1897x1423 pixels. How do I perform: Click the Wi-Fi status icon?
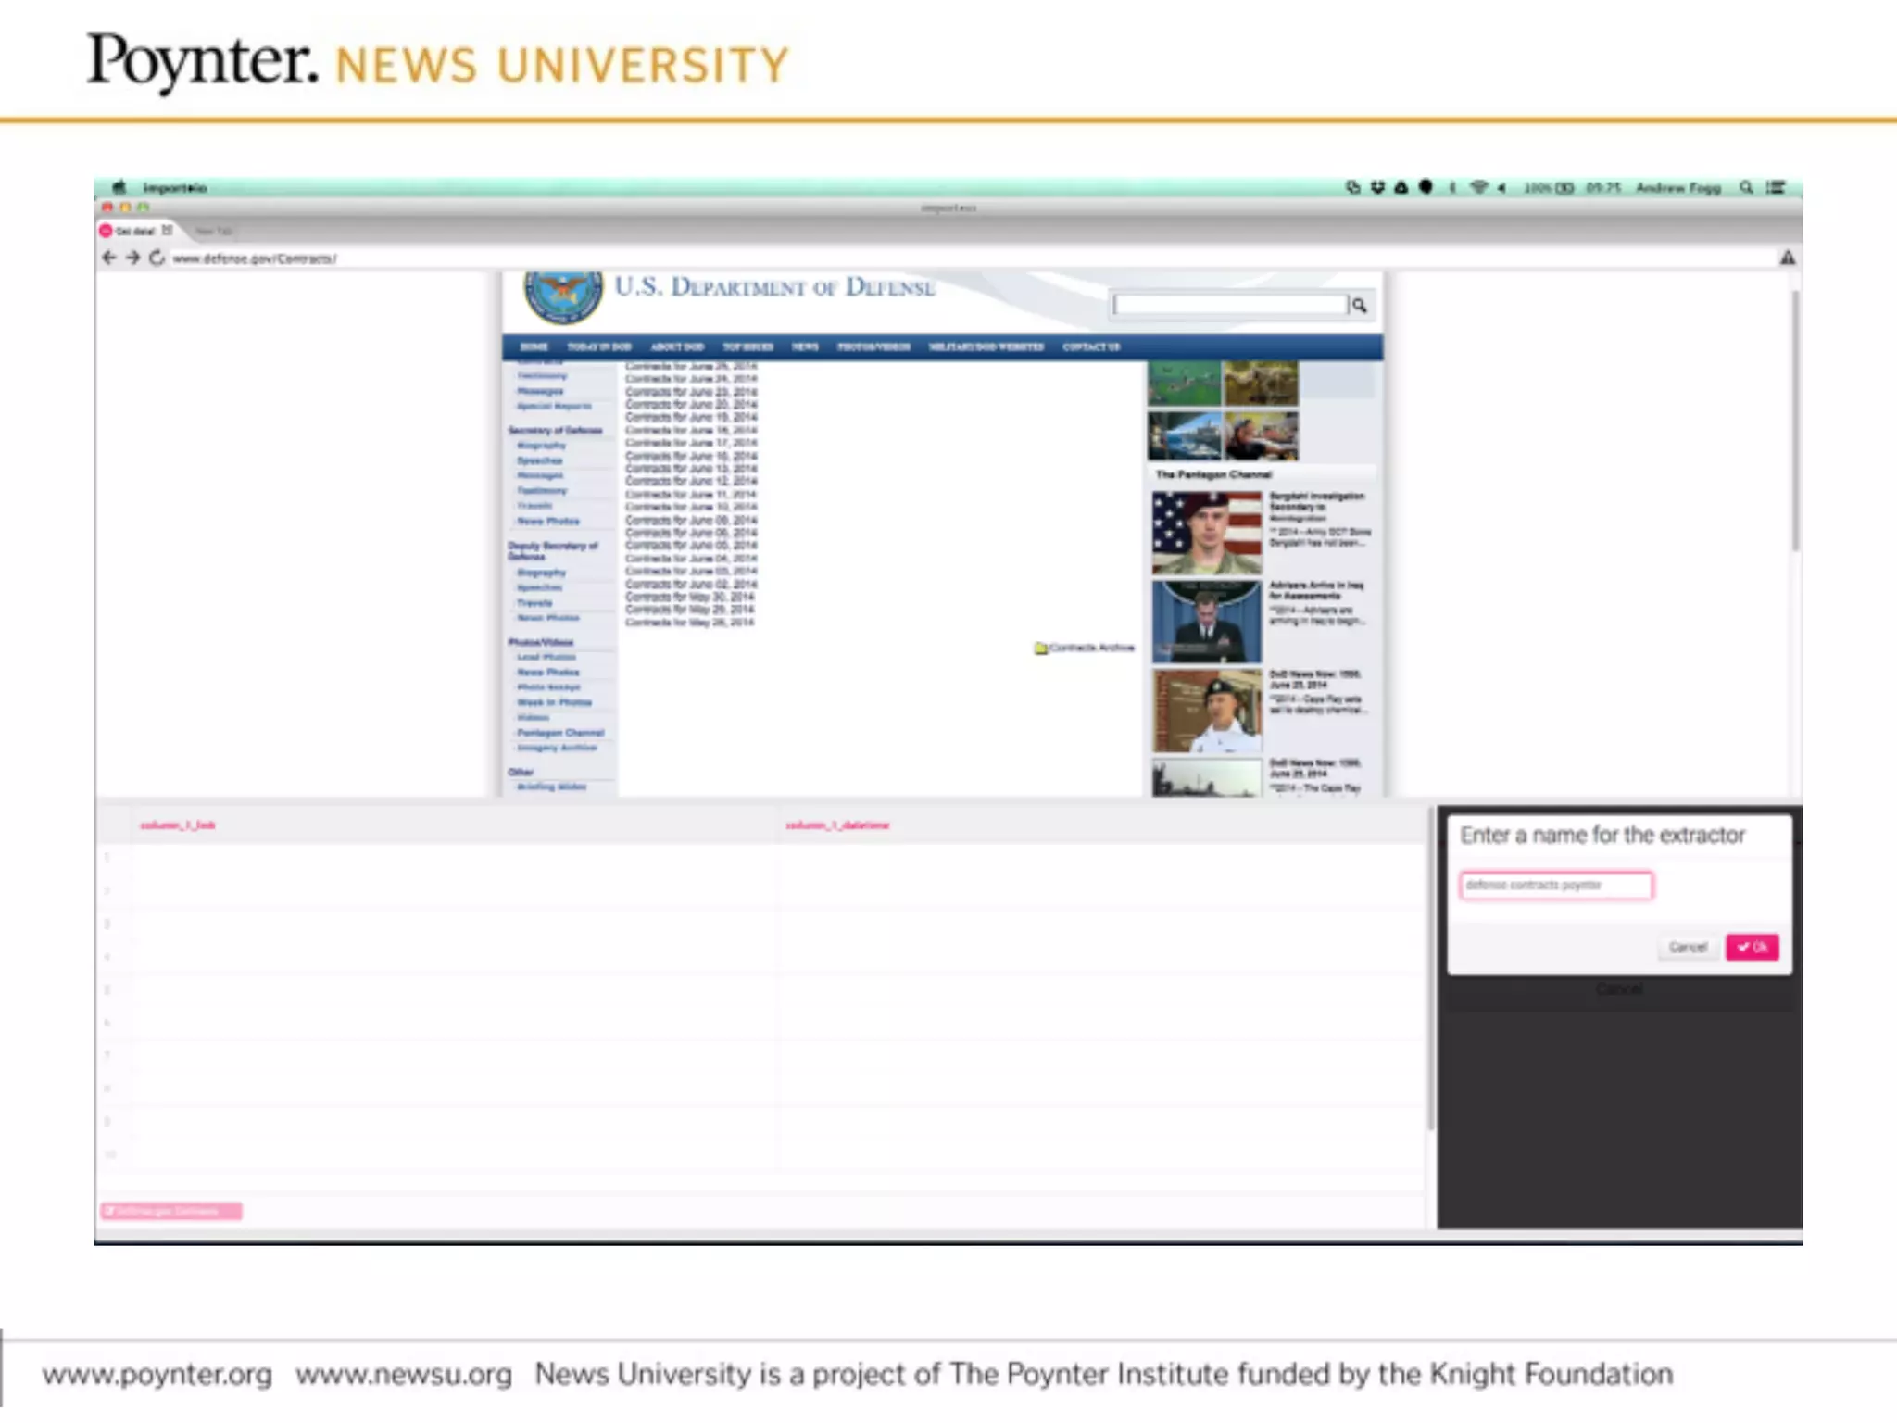pyautogui.click(x=1478, y=187)
